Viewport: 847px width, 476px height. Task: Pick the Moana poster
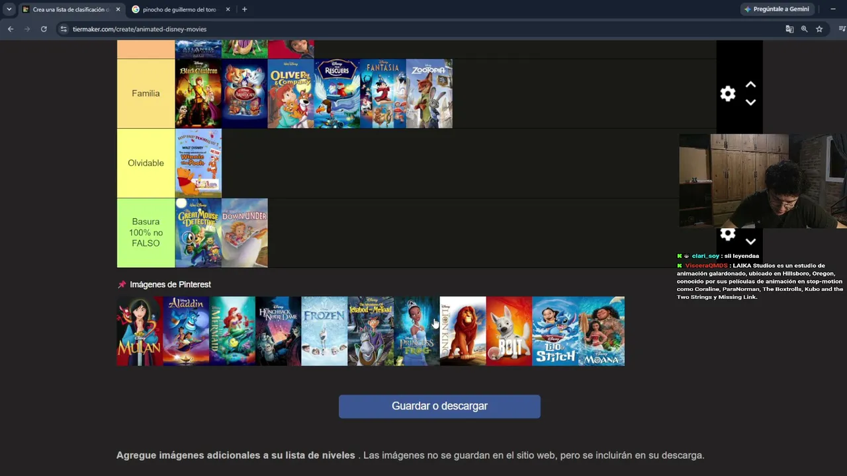[602, 331]
